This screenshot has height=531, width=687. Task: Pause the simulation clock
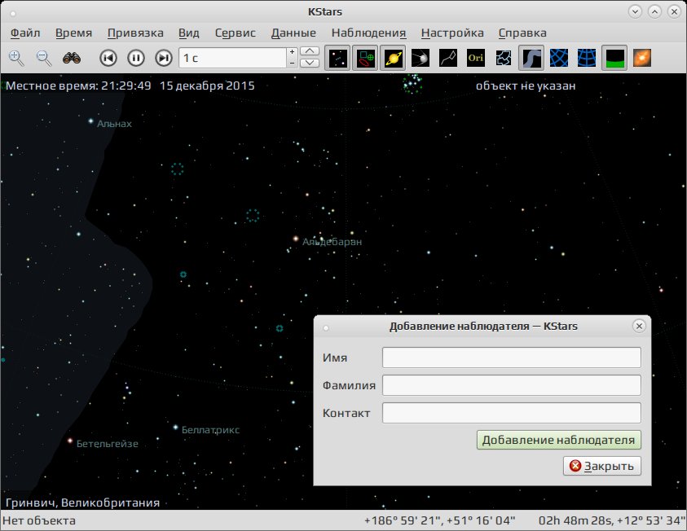pyautogui.click(x=136, y=58)
